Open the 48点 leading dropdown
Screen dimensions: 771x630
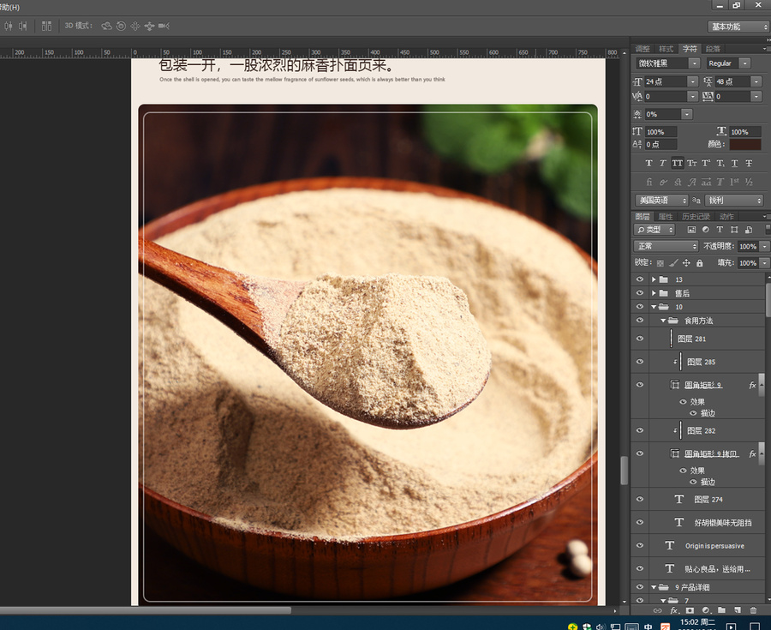click(756, 81)
